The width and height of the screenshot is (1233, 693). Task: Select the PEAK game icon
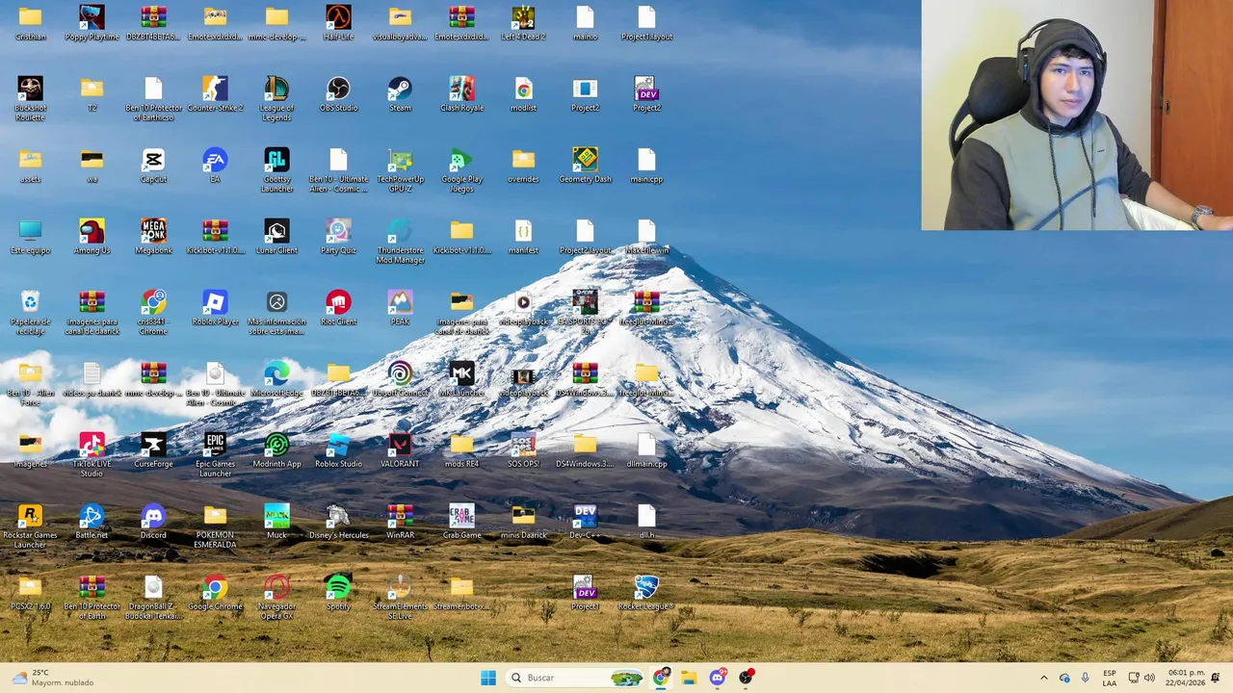(x=400, y=308)
